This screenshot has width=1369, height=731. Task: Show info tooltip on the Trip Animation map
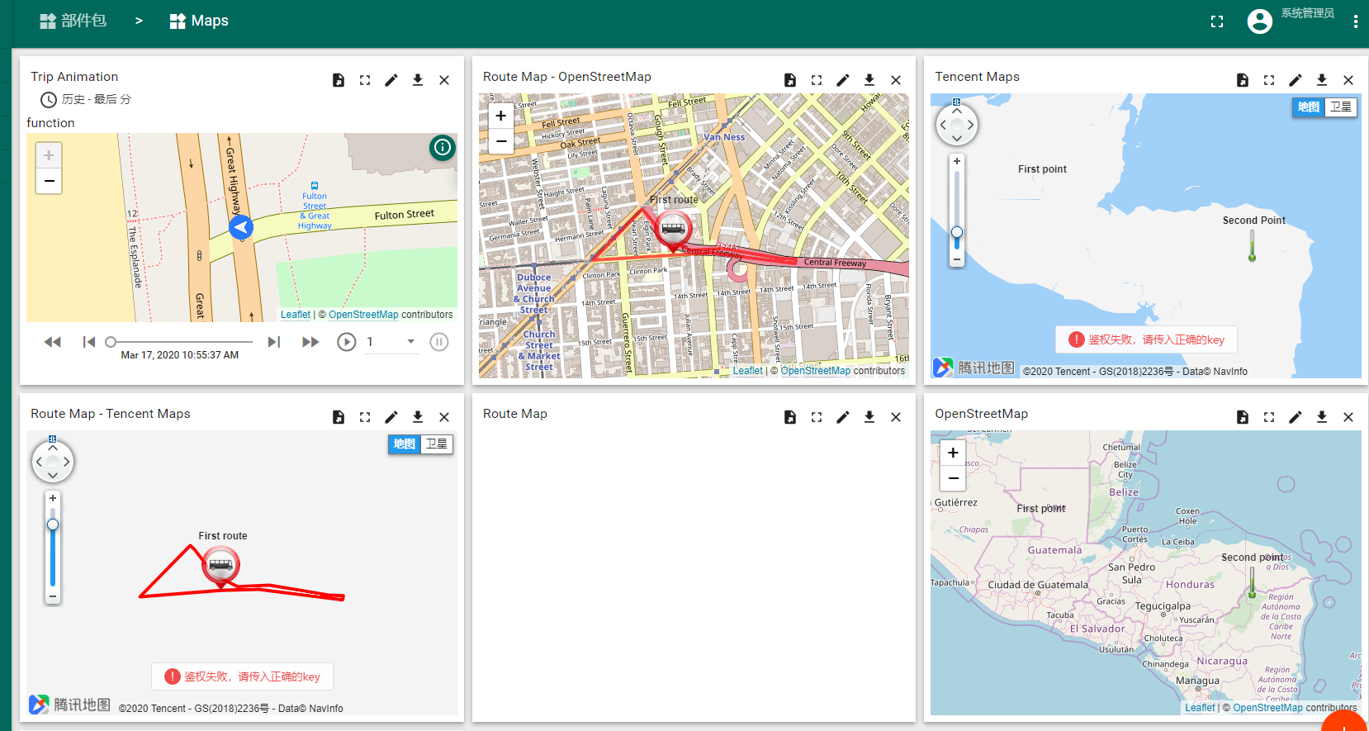(443, 148)
